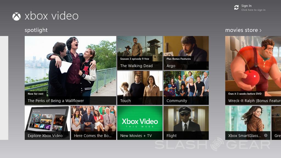The image size is (281, 158).
Task: Click the green New Movies + TV tile
Action: (140, 123)
